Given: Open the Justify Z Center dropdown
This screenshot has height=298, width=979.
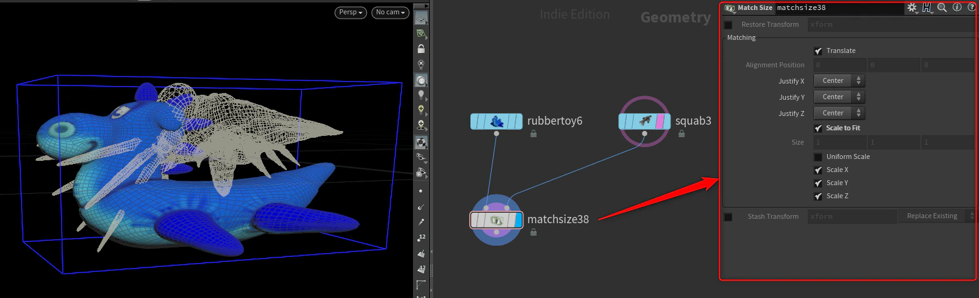Looking at the screenshot, I should coord(839,113).
